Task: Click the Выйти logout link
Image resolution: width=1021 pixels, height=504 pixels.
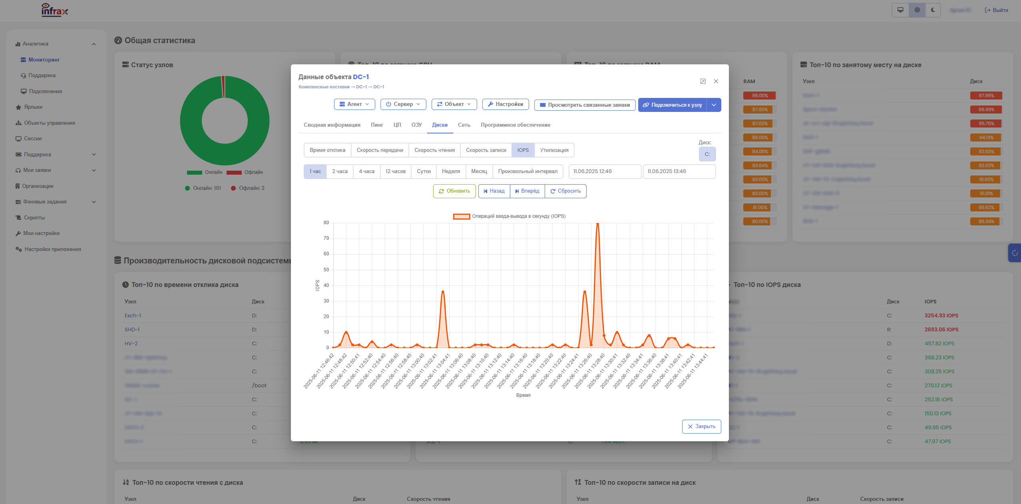Action: pyautogui.click(x=997, y=10)
